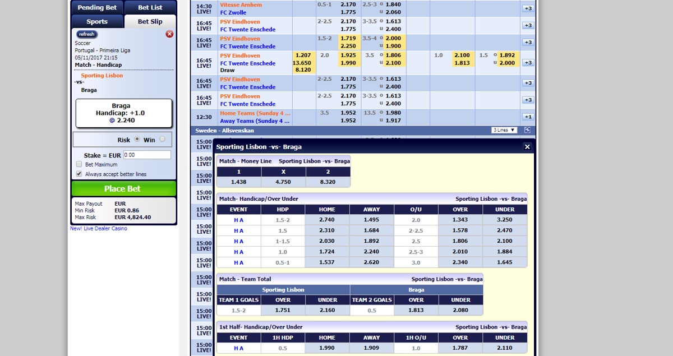Open the 3 Lines dropdown
The width and height of the screenshot is (673, 356).
pyautogui.click(x=504, y=130)
